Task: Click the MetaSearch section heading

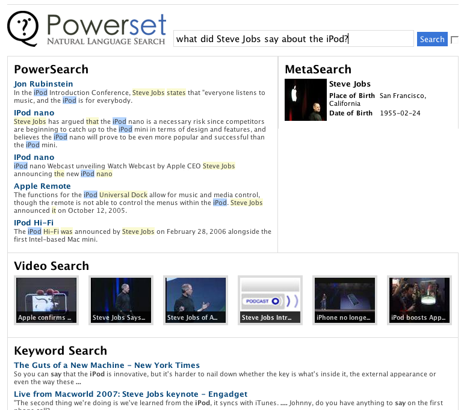Action: pyautogui.click(x=318, y=70)
